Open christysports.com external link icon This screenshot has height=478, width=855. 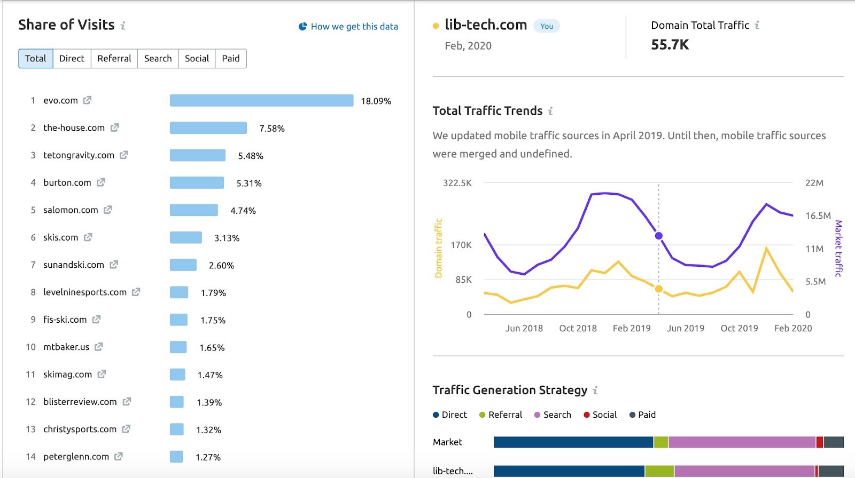coord(126,429)
